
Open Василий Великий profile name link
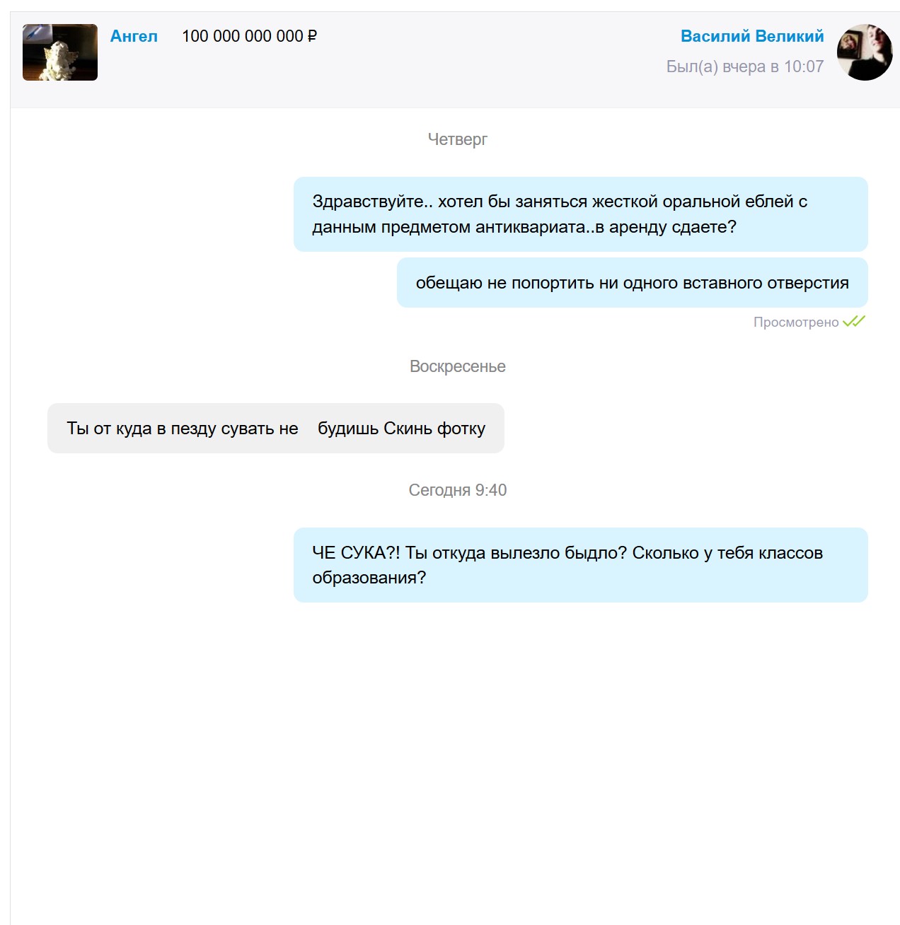(x=752, y=36)
